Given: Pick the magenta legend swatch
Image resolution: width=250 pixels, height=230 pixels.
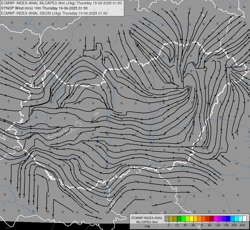Looking at the screenshot, I should pos(216,219).
